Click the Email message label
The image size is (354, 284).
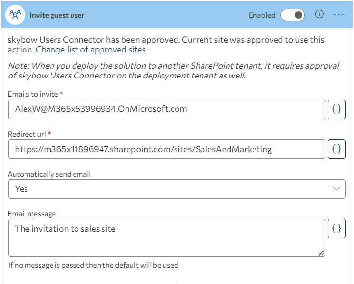[x=32, y=214]
